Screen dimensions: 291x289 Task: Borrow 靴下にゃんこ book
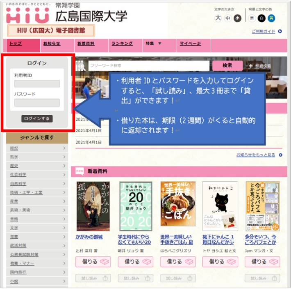220,262
